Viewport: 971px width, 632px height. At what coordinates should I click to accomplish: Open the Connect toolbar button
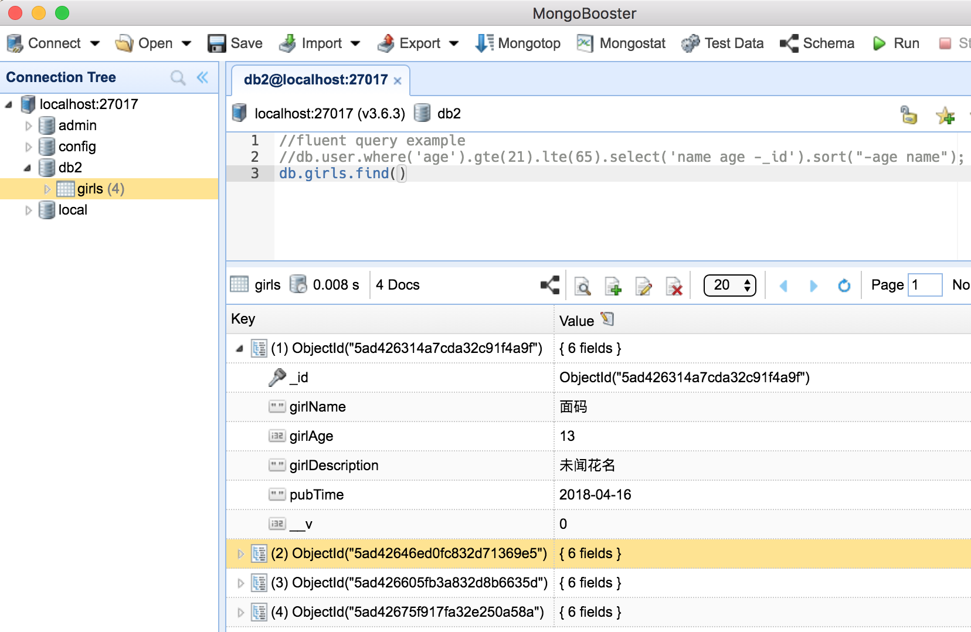pos(43,43)
